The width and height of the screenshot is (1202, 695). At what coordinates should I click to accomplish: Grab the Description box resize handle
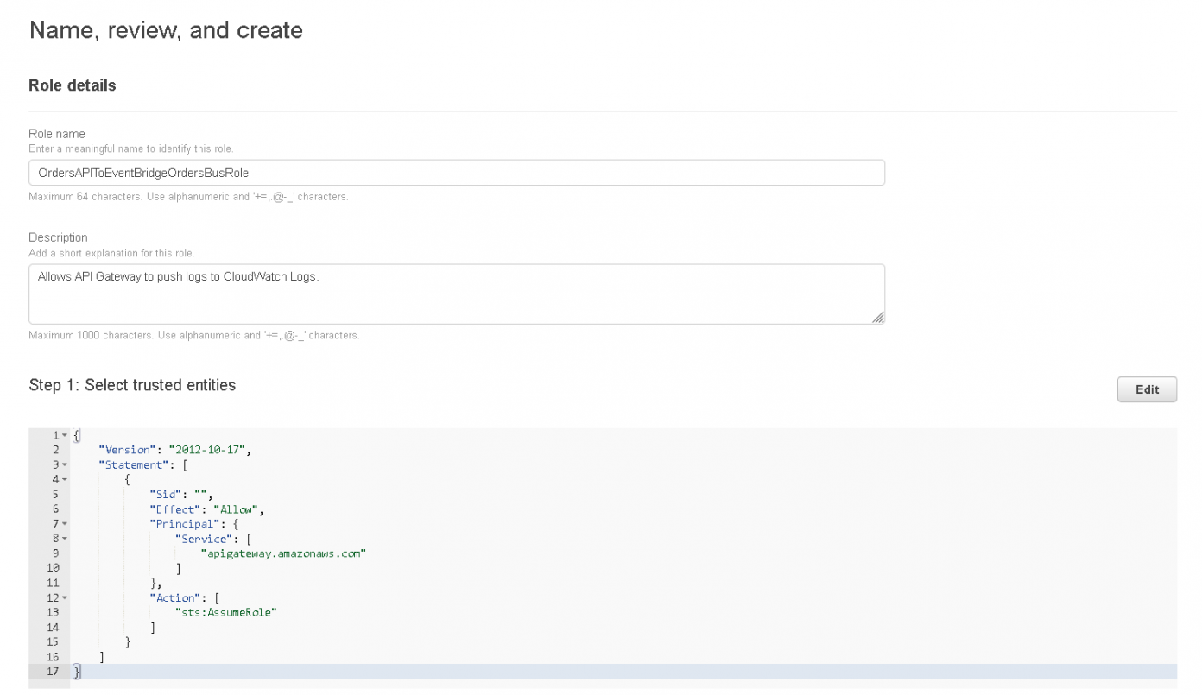[877, 318]
